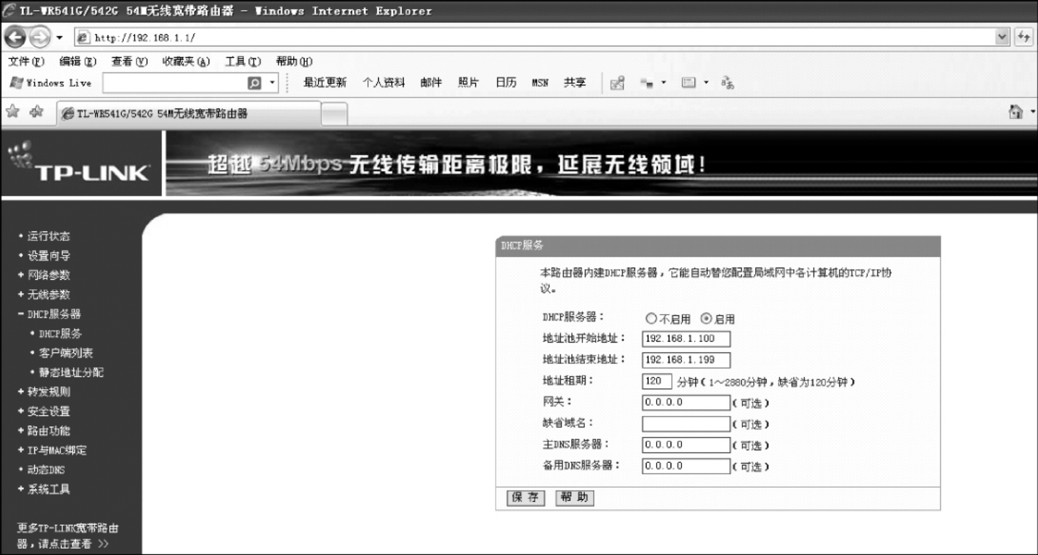
Task: Click the 地址池结束地址 field
Action: tap(686, 360)
